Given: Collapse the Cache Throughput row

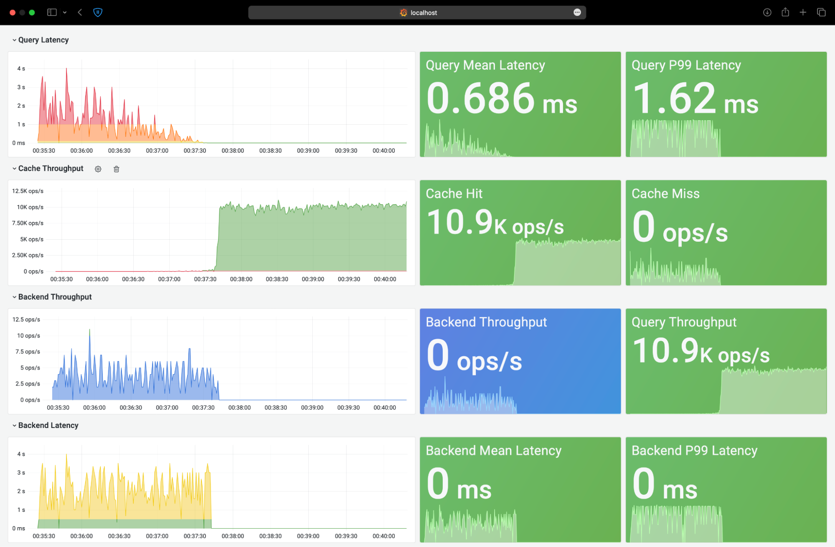Looking at the screenshot, I should [x=15, y=168].
